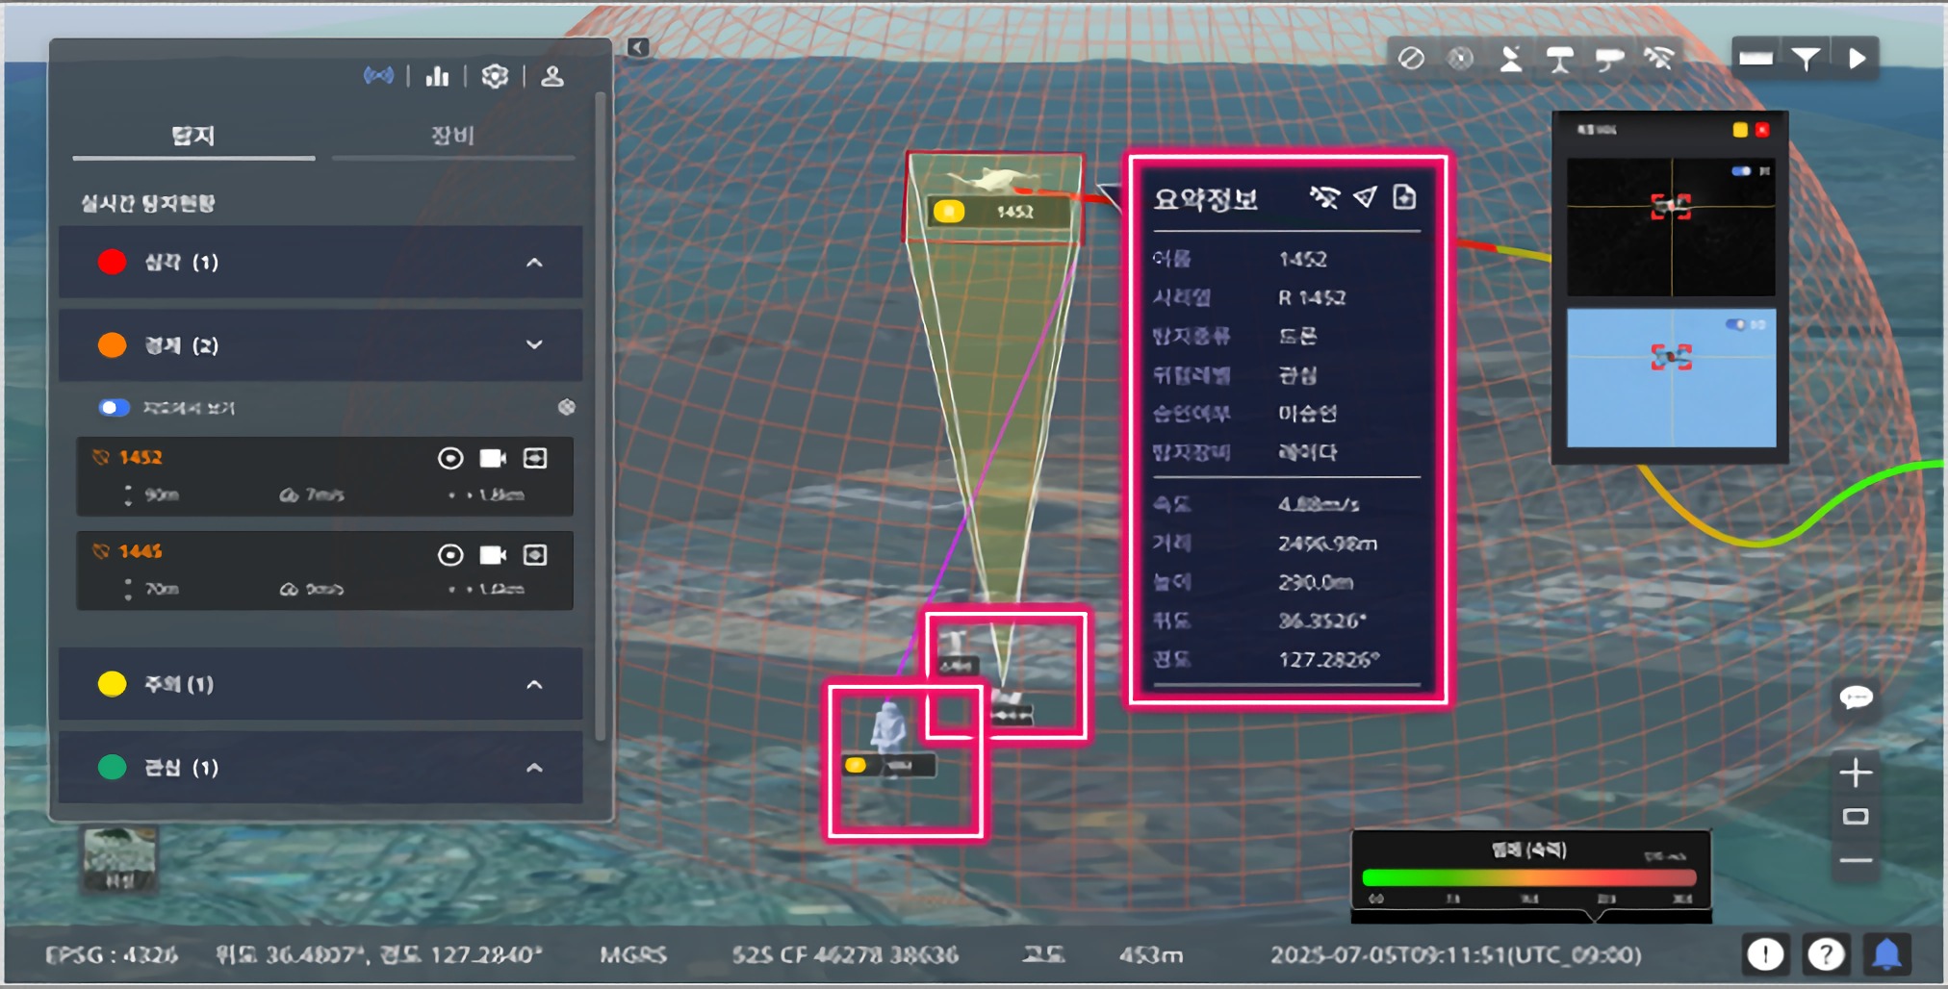Open the bar chart statistics icon
Image resolution: width=1948 pixels, height=989 pixels.
pyautogui.click(x=437, y=76)
